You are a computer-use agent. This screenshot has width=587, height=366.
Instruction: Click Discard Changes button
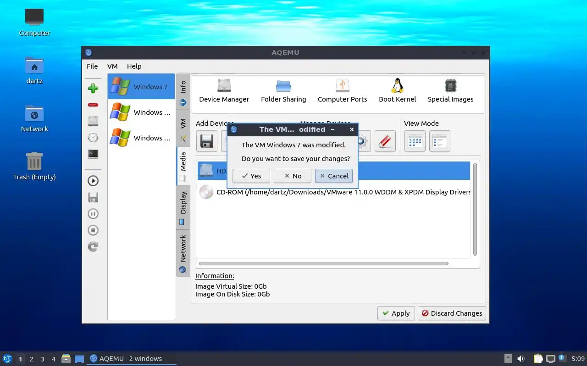tap(452, 313)
